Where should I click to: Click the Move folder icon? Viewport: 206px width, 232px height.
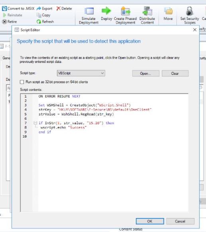[169, 11]
